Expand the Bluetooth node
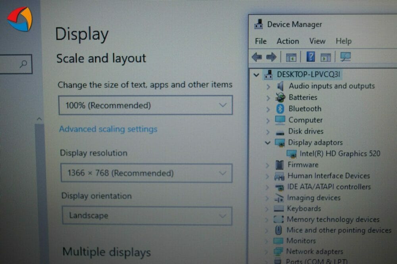The image size is (397, 264). pyautogui.click(x=268, y=109)
